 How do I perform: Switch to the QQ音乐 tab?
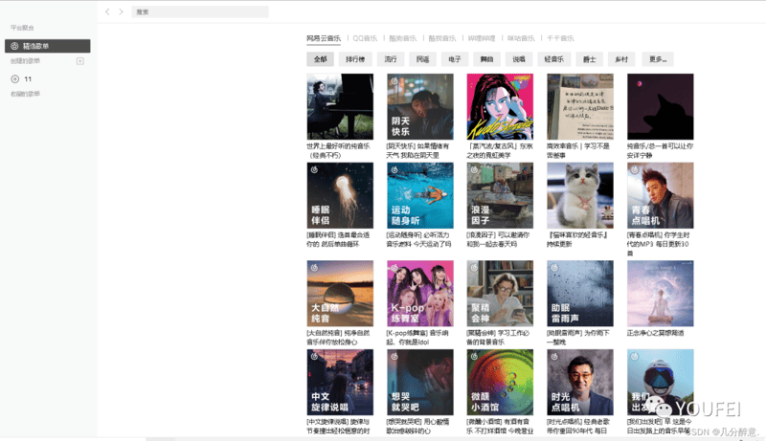pos(365,38)
